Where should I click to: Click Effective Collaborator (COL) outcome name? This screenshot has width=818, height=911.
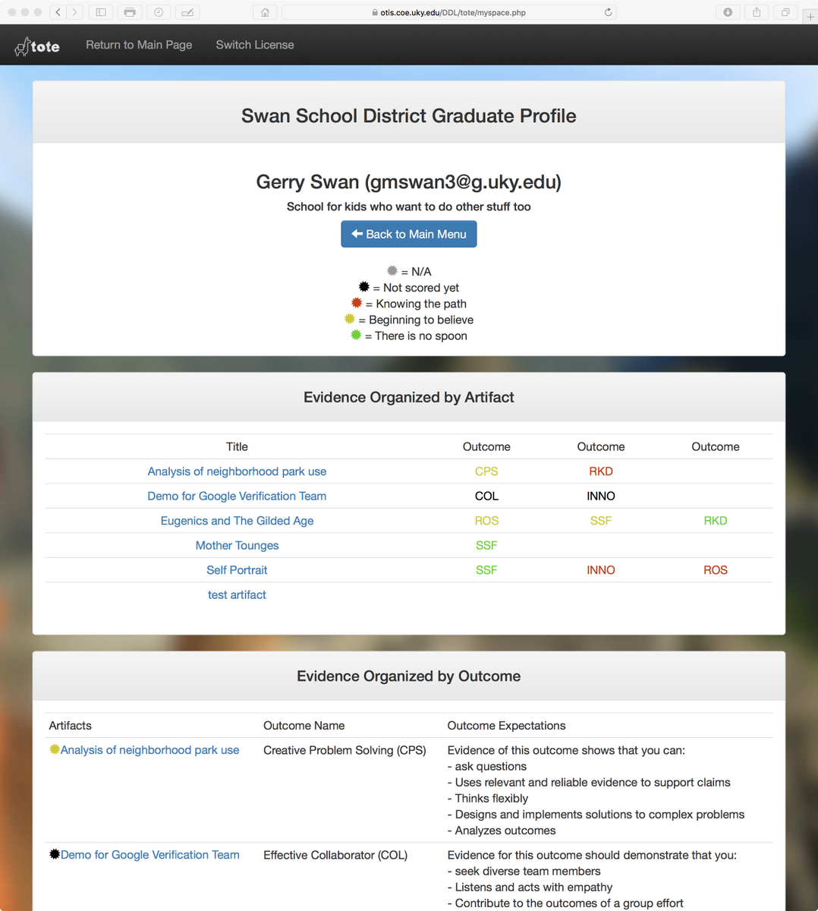click(x=335, y=855)
